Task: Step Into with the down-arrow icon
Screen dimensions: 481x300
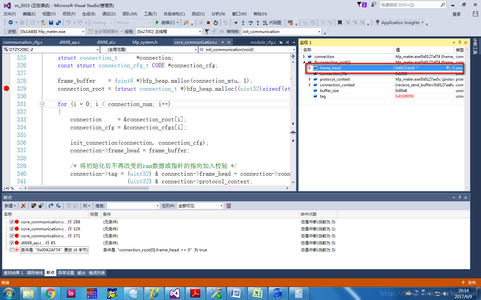Action: click(x=243, y=23)
